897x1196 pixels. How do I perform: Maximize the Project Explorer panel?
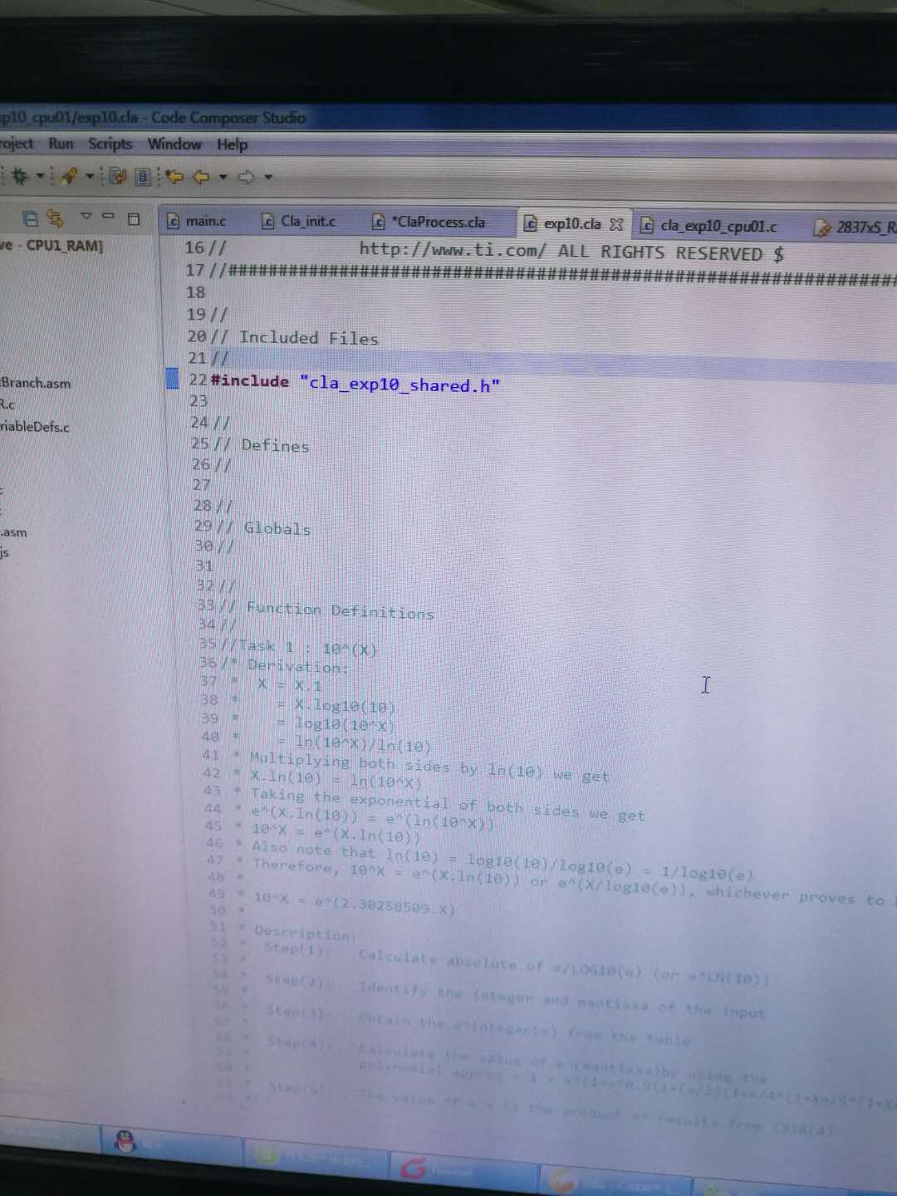click(133, 218)
